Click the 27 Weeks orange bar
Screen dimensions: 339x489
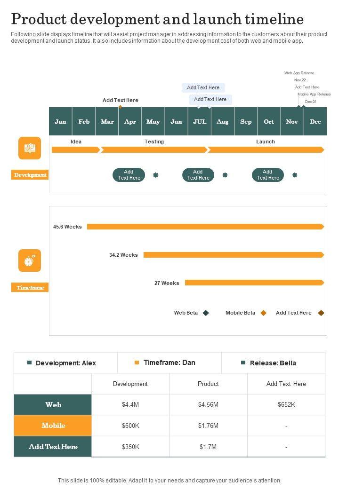point(254,283)
